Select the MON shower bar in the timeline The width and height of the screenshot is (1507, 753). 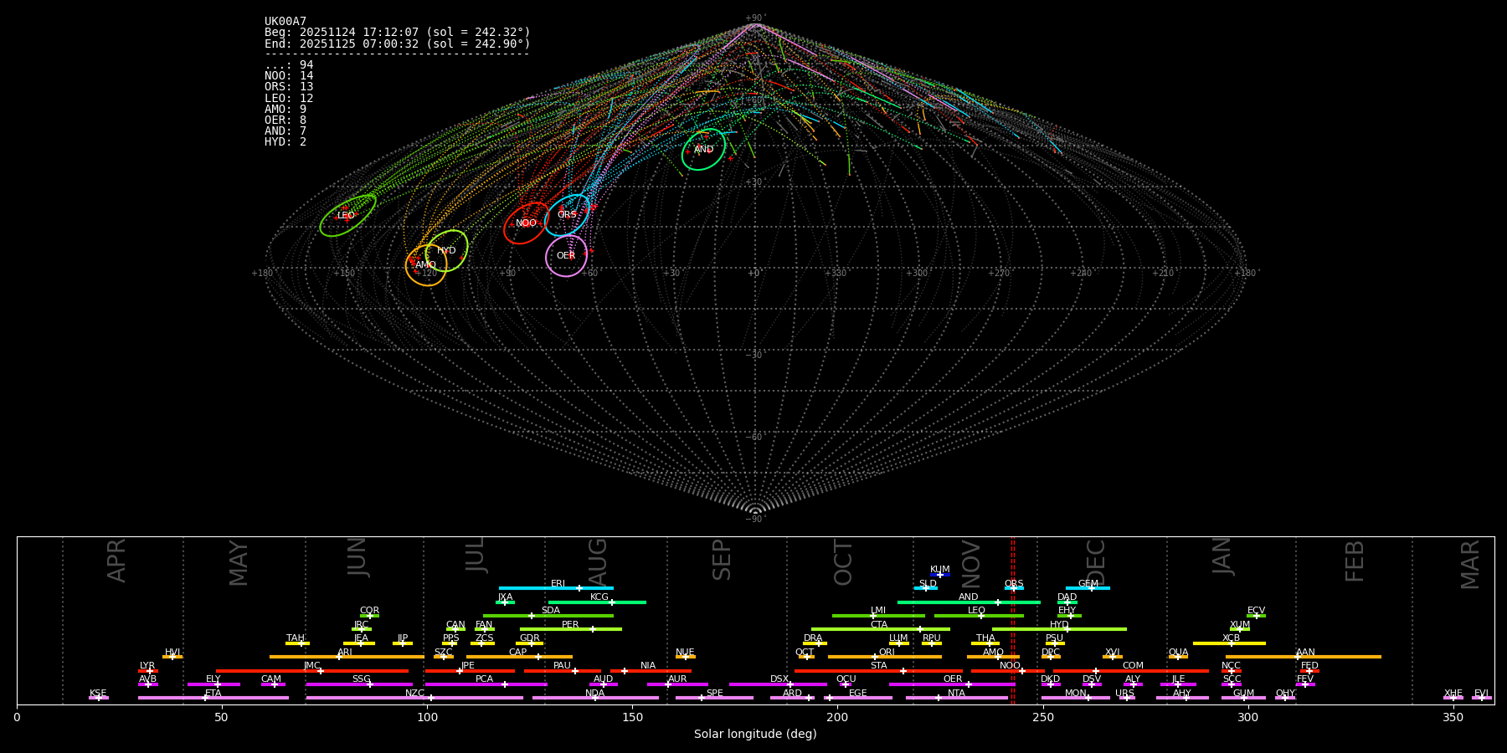(1076, 698)
